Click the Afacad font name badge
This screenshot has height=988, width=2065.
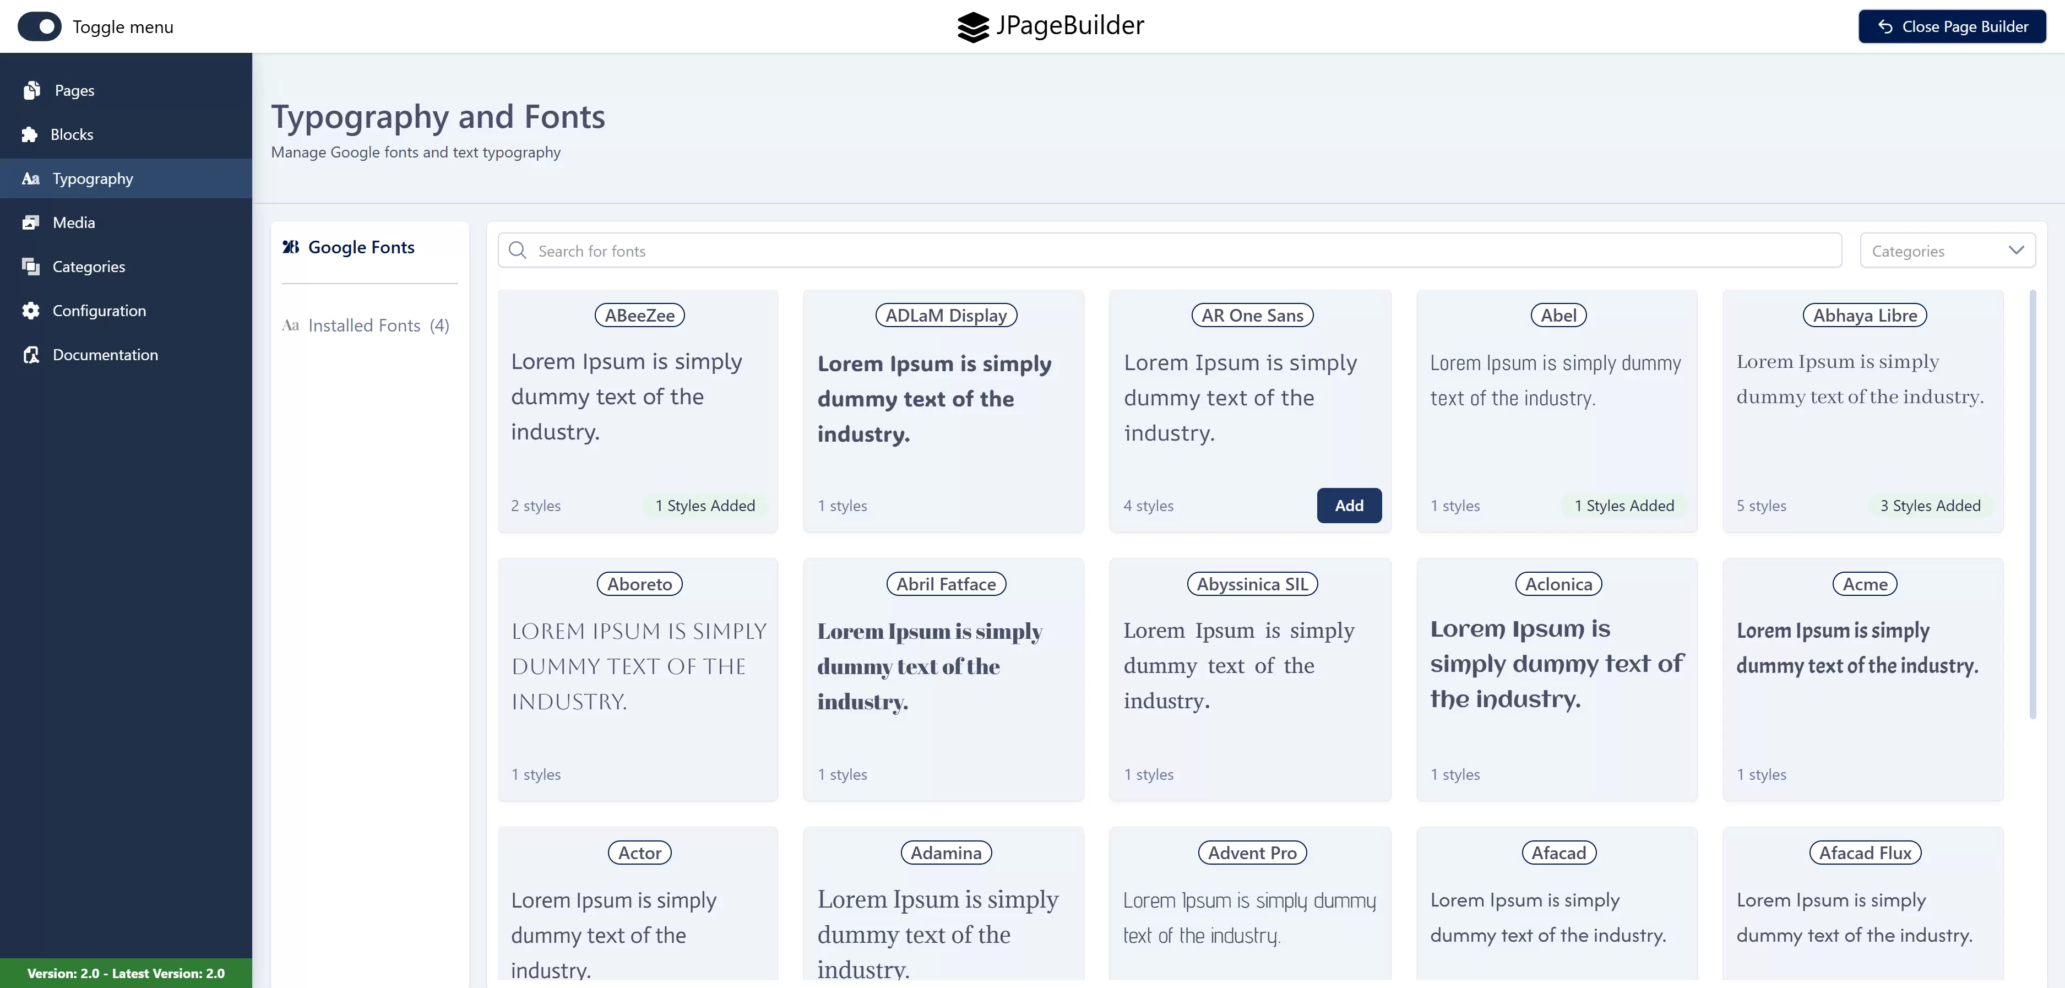coord(1558,853)
